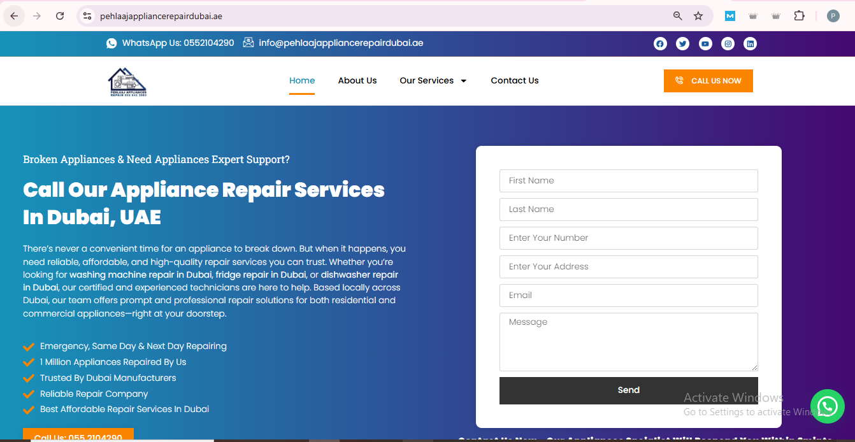Viewport: 855px width, 442px height.
Task: Click the bookmark star in address bar
Action: click(698, 15)
